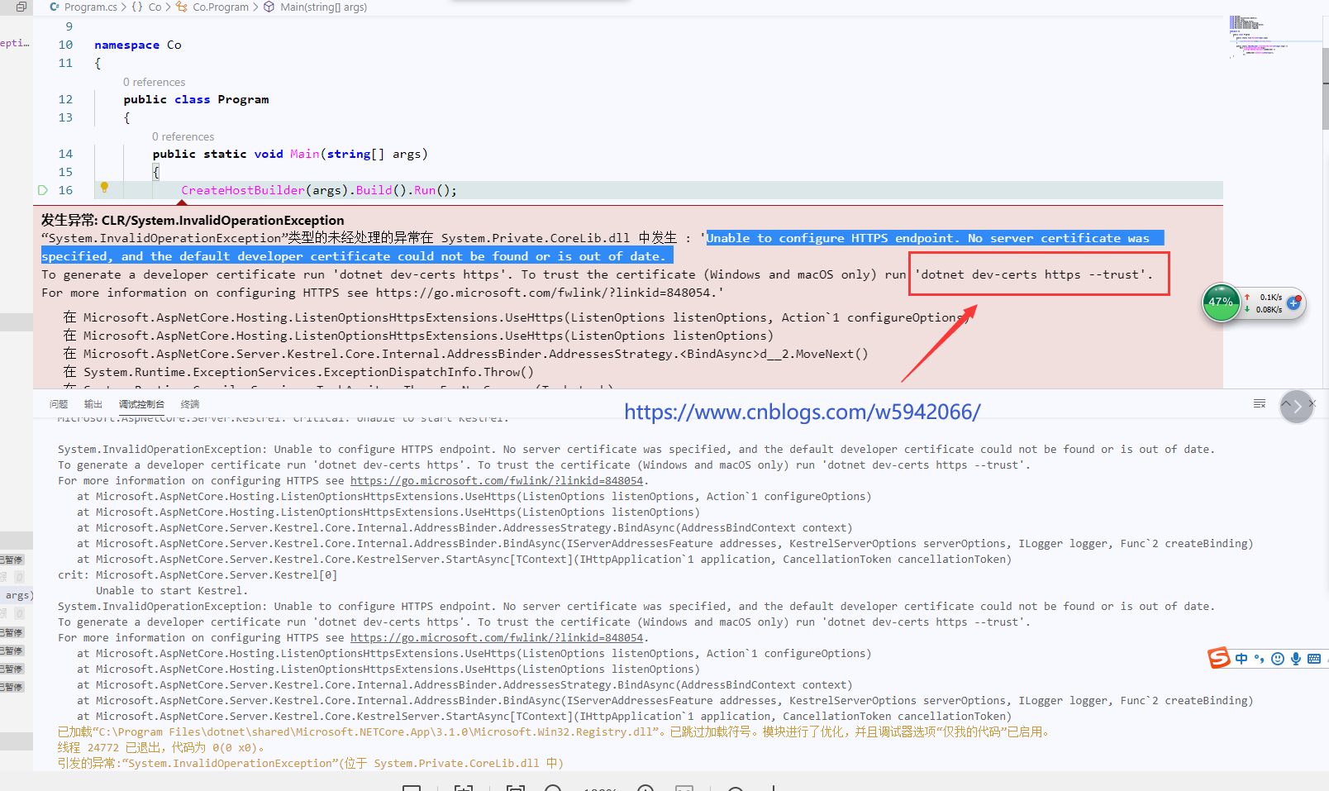1329x791 pixels.
Task: Click the green 47% memory usage ball
Action: point(1222,303)
